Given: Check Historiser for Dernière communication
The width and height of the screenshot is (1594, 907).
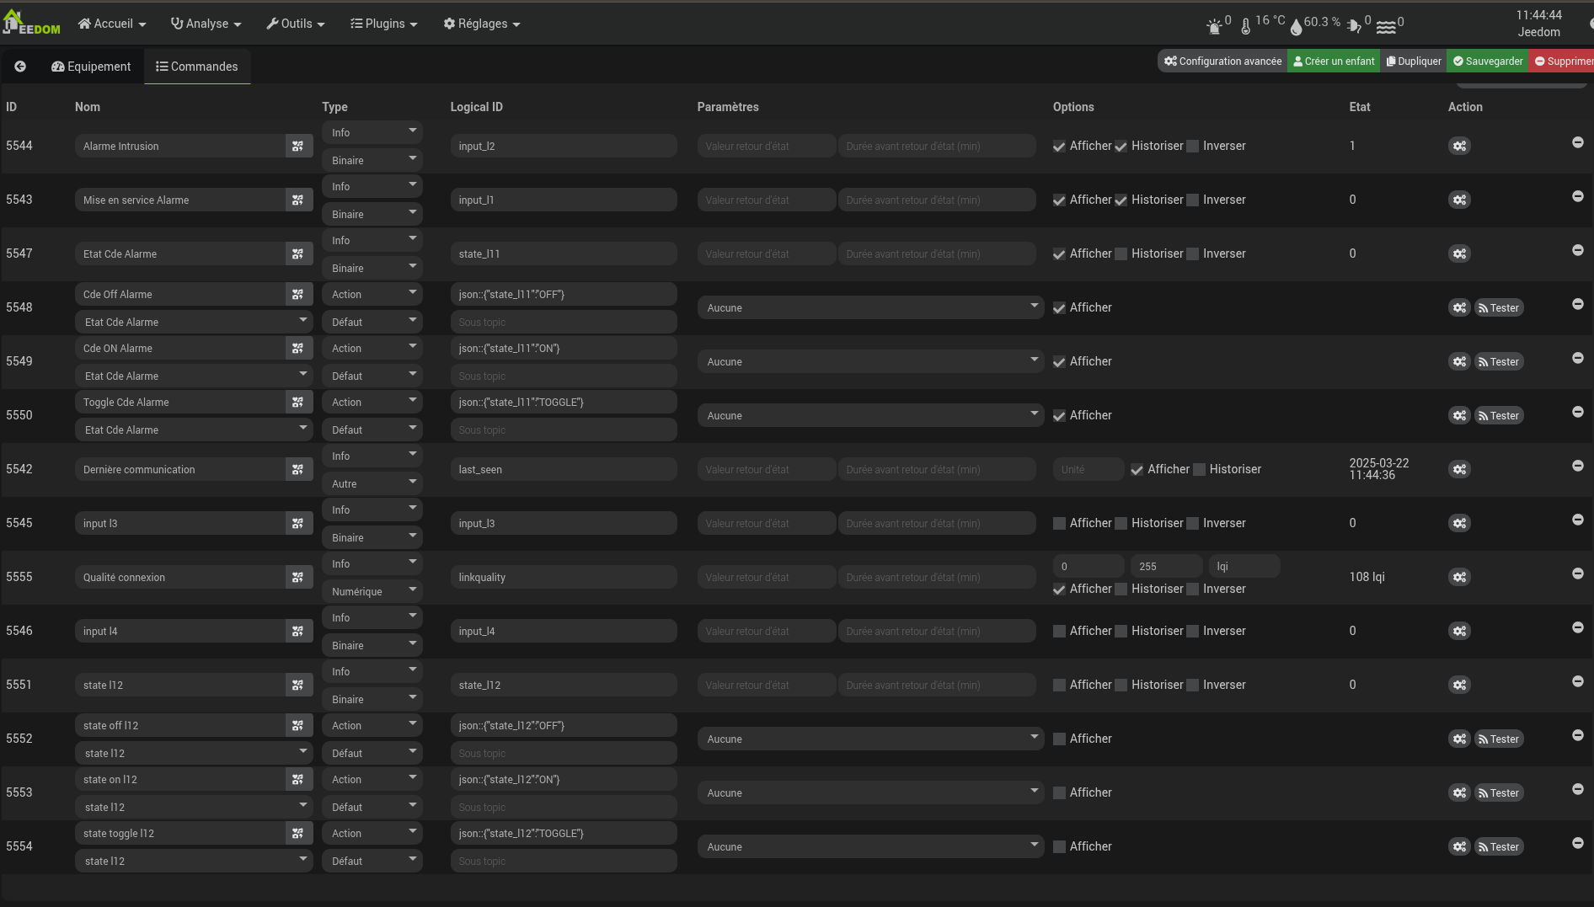Looking at the screenshot, I should tap(1199, 470).
